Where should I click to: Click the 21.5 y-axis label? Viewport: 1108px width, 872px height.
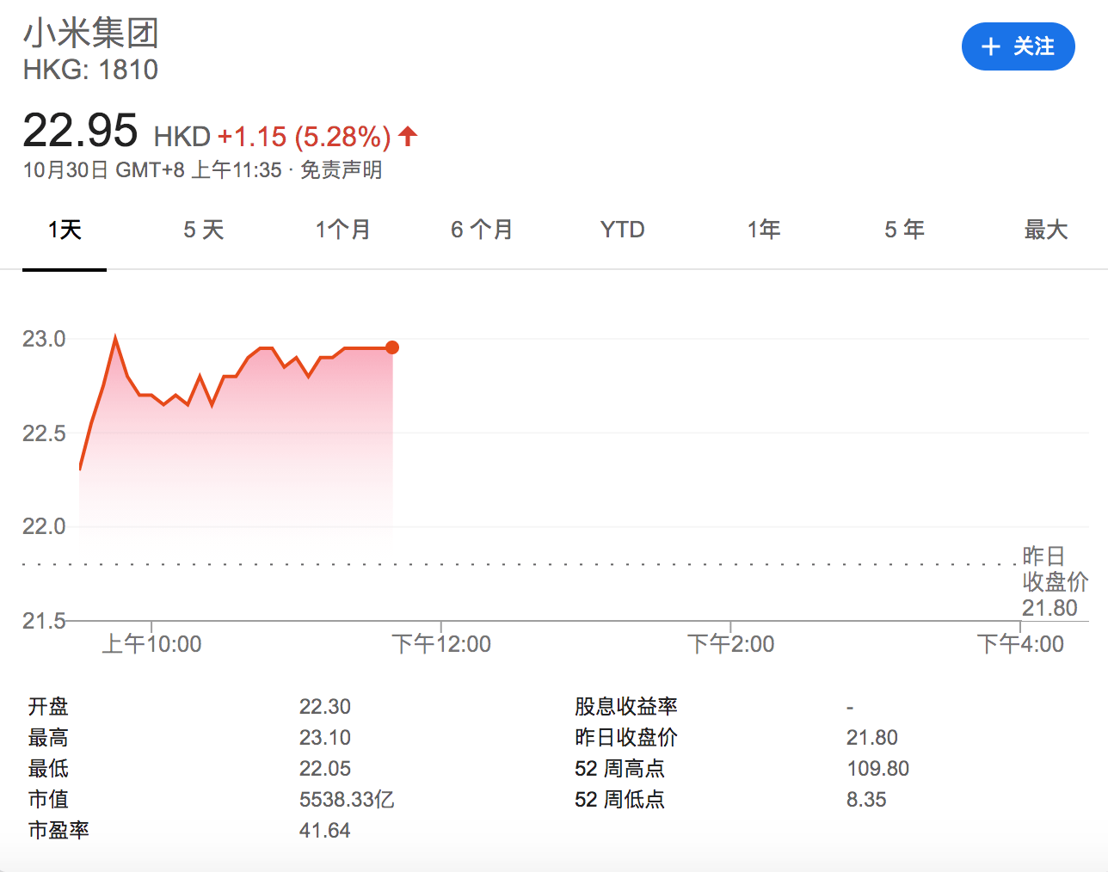(x=44, y=621)
